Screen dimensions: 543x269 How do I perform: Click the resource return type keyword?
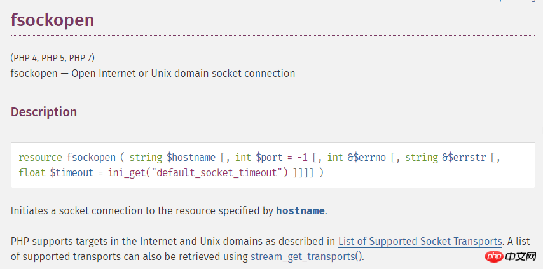(41, 157)
